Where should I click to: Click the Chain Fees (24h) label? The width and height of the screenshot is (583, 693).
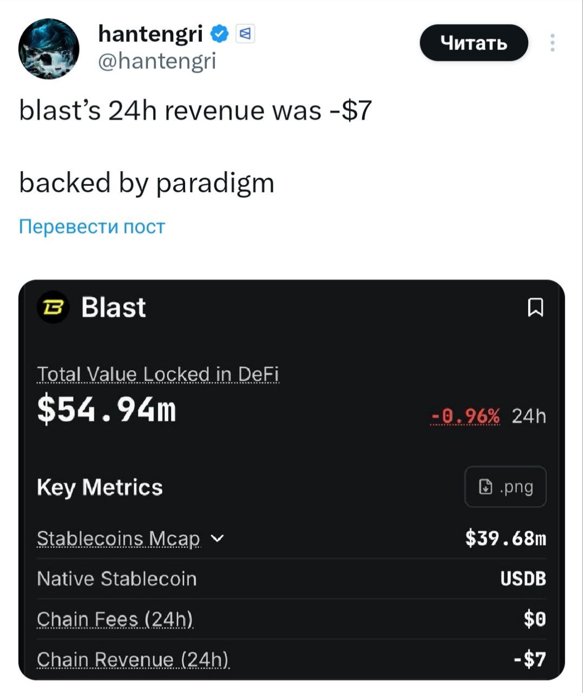coord(115,619)
